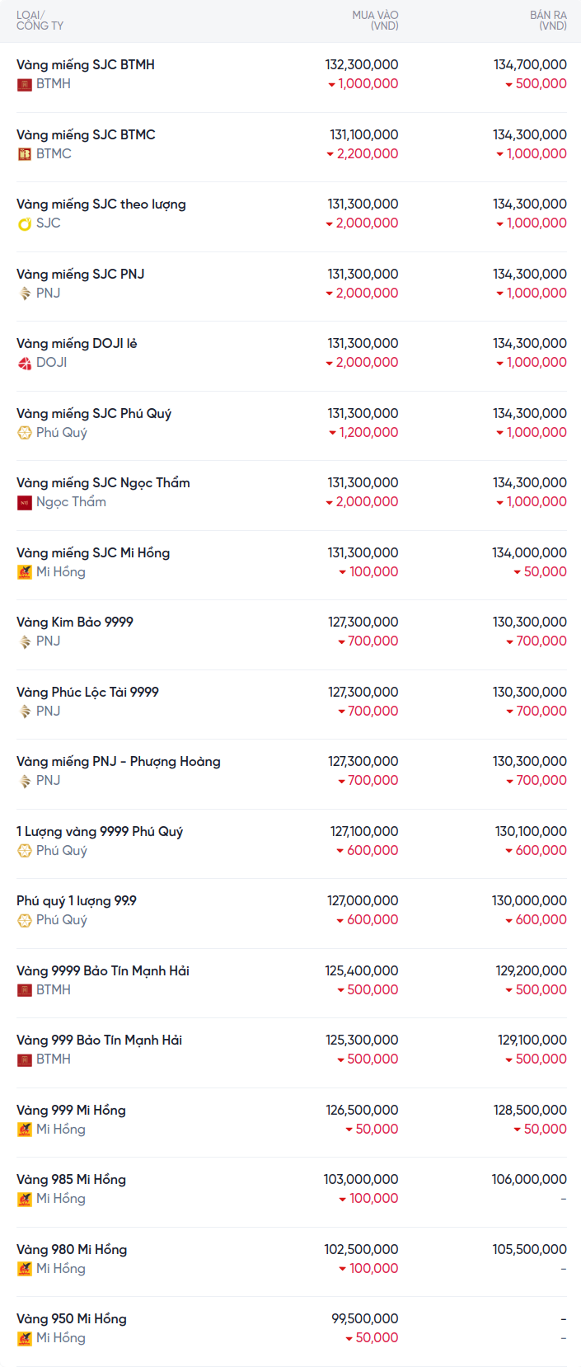
Task: Select Vàng Phúc Lộc Tài 9999 title
Action: [87, 692]
